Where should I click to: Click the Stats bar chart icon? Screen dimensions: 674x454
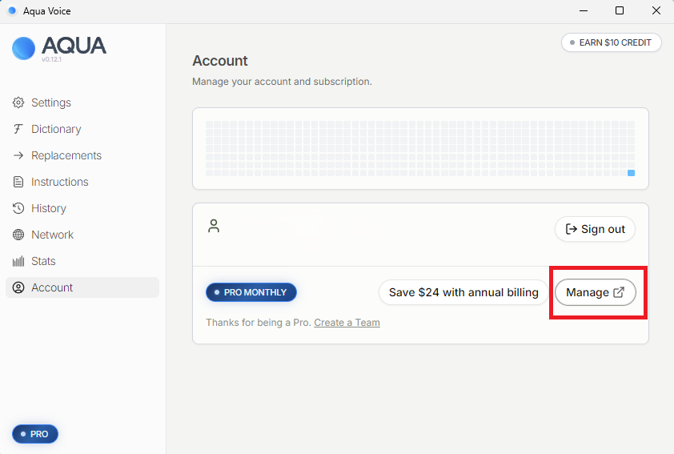(x=18, y=261)
